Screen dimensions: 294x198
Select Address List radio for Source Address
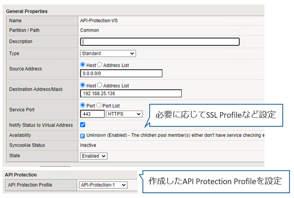[100, 65]
